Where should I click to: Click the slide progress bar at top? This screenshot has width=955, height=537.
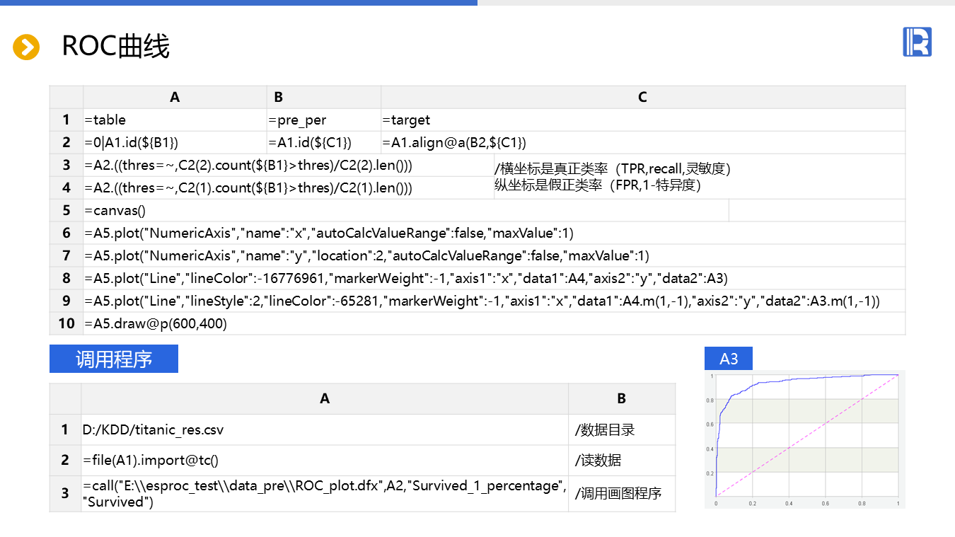pos(238,3)
